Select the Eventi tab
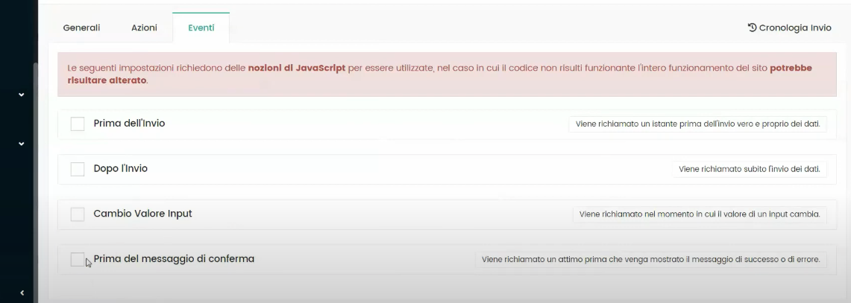Screen dimensions: 851x303 201,28
